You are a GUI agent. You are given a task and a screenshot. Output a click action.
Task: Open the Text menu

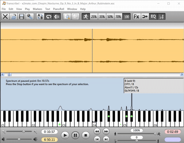pyautogui.click(x=48, y=9)
